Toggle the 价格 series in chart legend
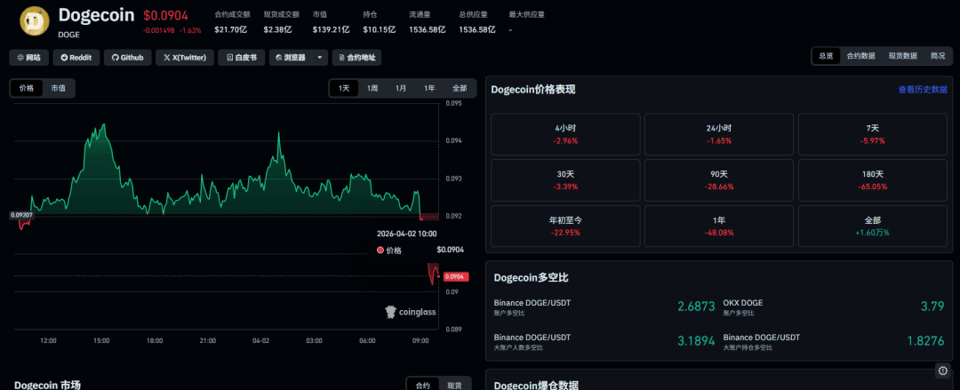The image size is (960, 390). (389, 251)
